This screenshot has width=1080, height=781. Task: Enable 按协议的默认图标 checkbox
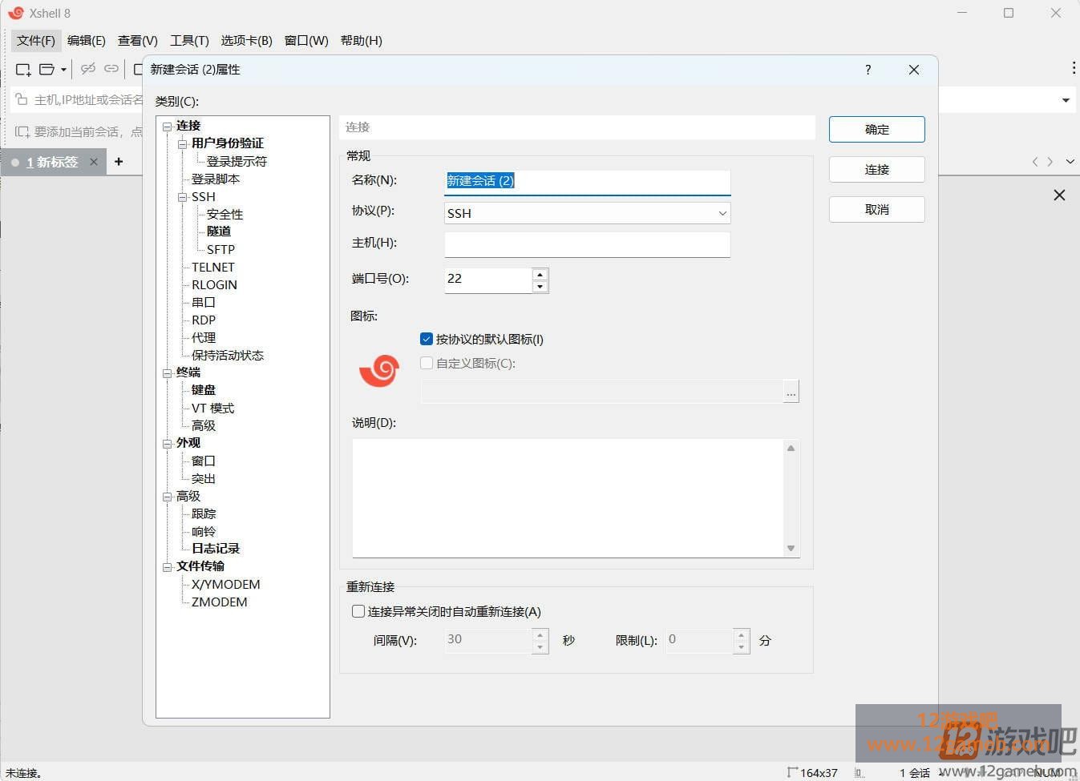[427, 339]
